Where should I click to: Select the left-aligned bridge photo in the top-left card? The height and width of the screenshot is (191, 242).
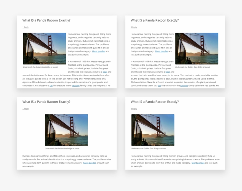click(x=44, y=48)
